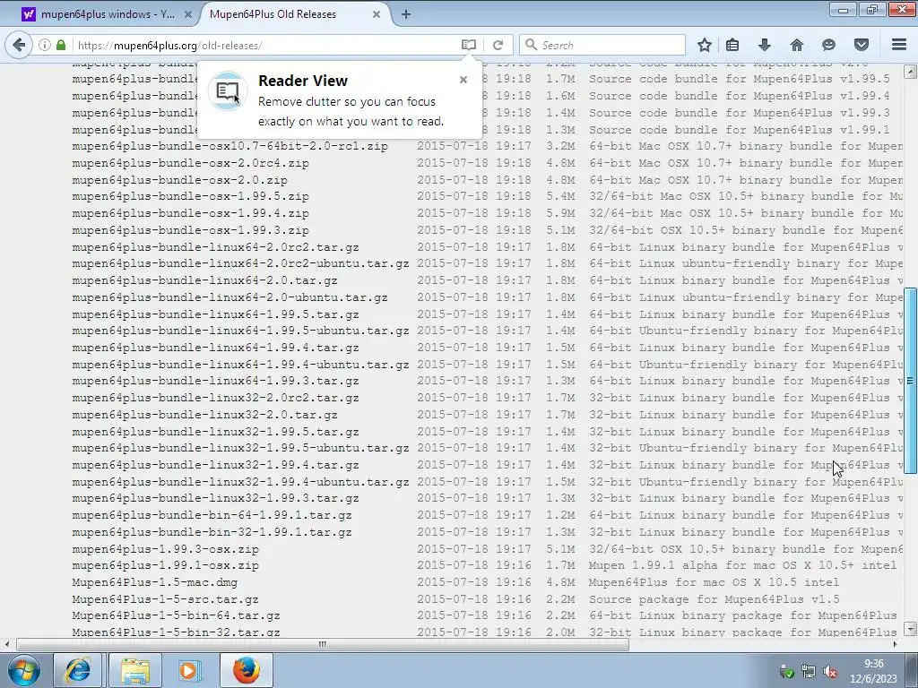This screenshot has height=688, width=918.
Task: Click the address bar URL
Action: click(x=169, y=45)
